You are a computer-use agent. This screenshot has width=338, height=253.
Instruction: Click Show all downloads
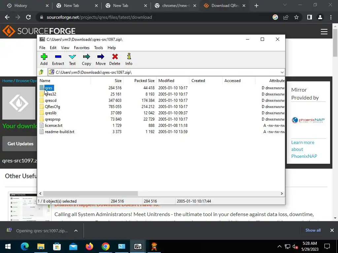(313, 230)
